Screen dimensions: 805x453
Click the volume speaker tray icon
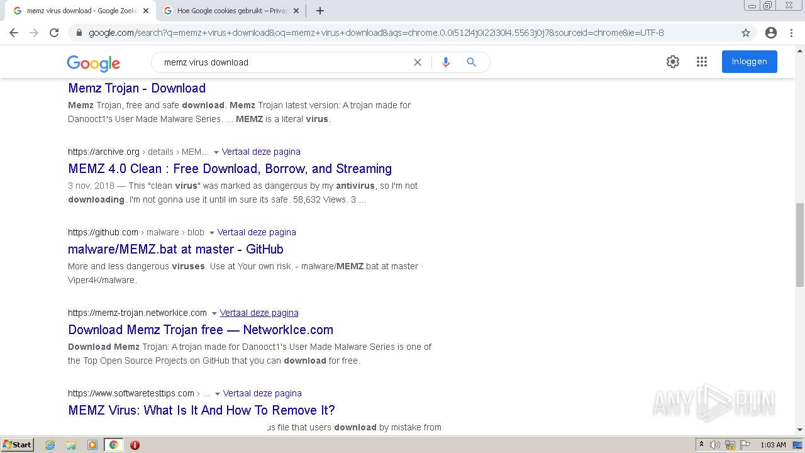click(x=715, y=445)
